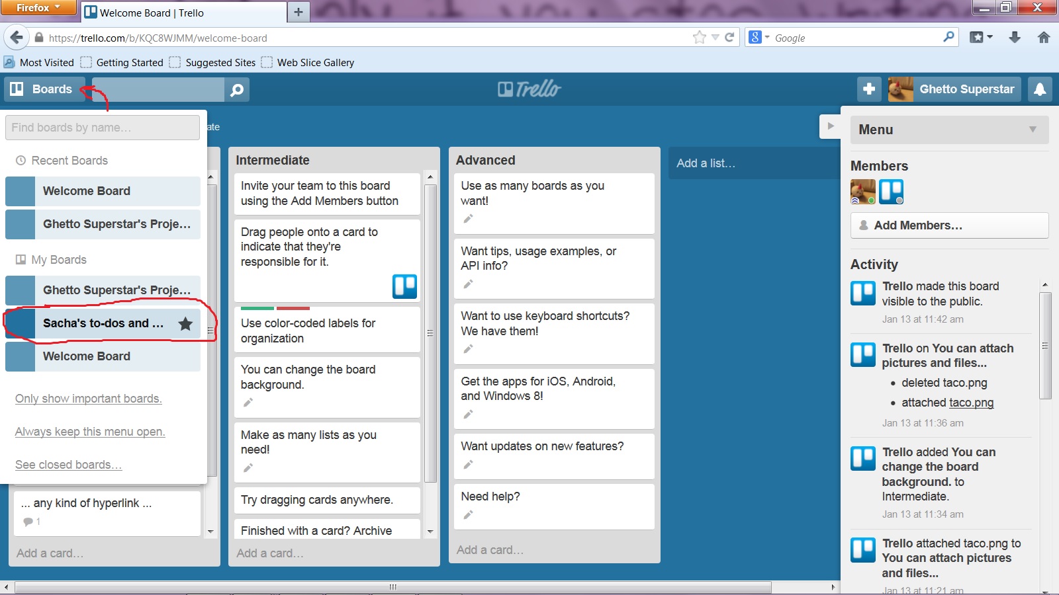Viewport: 1059px width, 595px height.
Task: Open Ghetto Superstar's Project under Recent Boards
Action: point(103,224)
